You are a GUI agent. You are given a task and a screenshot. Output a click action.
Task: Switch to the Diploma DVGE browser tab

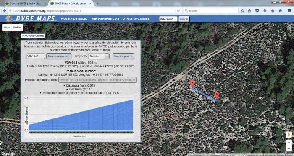(26, 3)
